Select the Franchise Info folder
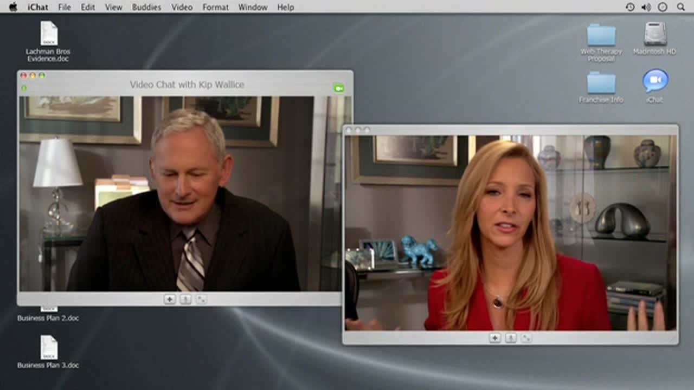 [601, 83]
